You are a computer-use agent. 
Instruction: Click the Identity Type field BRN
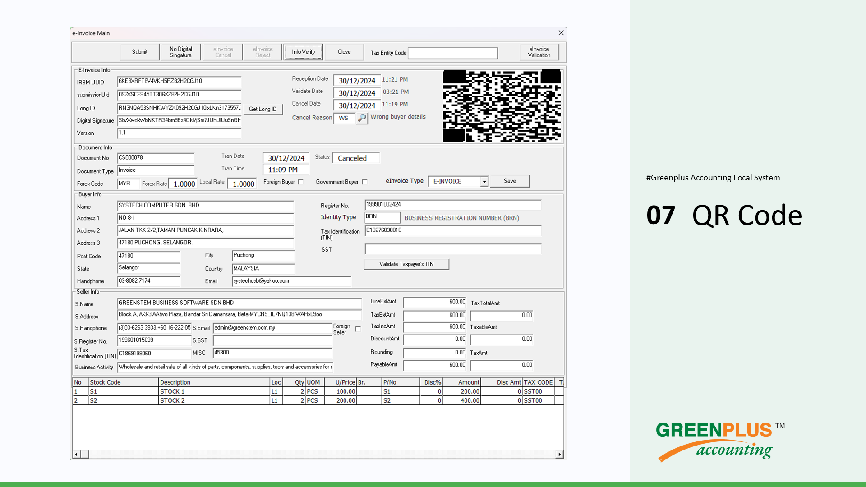(x=382, y=217)
